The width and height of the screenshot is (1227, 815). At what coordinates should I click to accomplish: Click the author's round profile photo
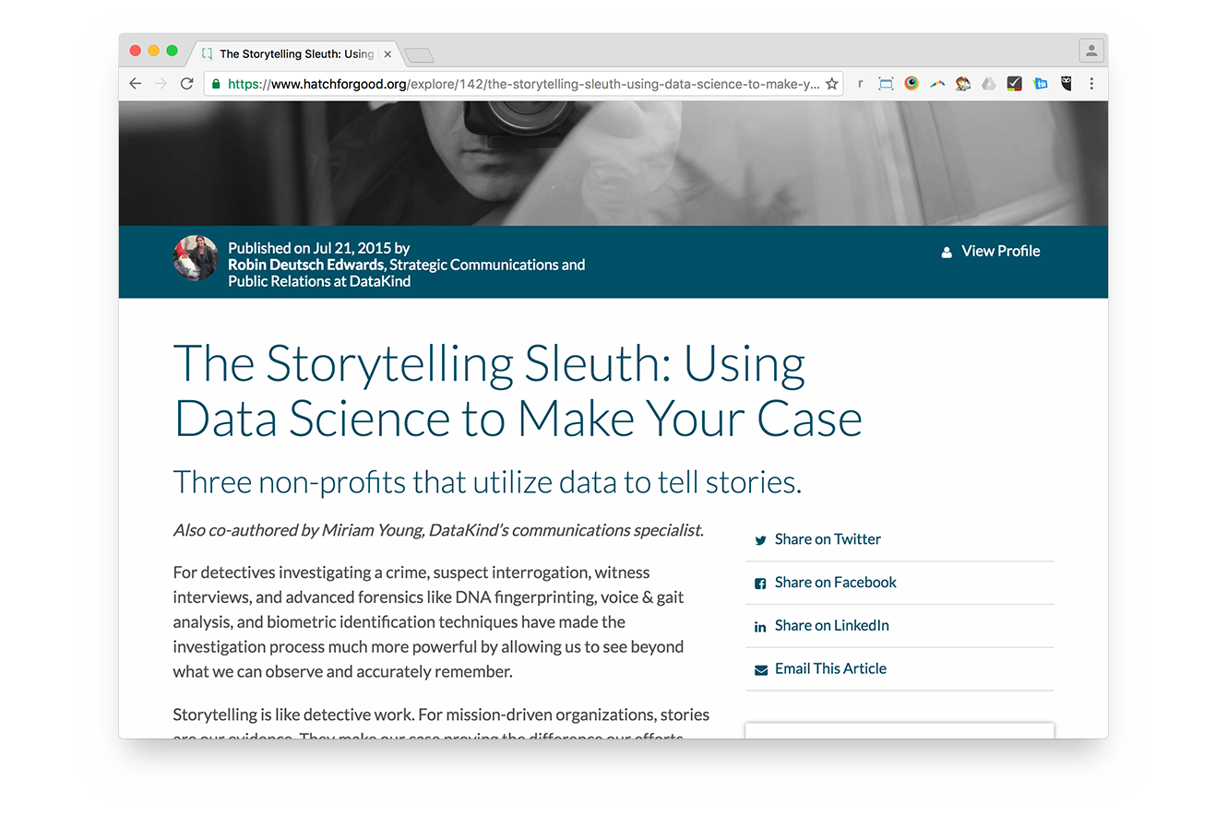coord(196,258)
